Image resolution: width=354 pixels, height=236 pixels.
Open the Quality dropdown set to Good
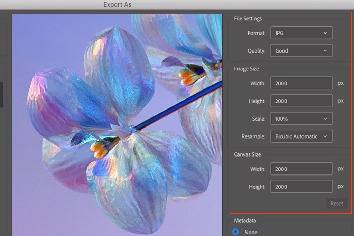(301, 51)
